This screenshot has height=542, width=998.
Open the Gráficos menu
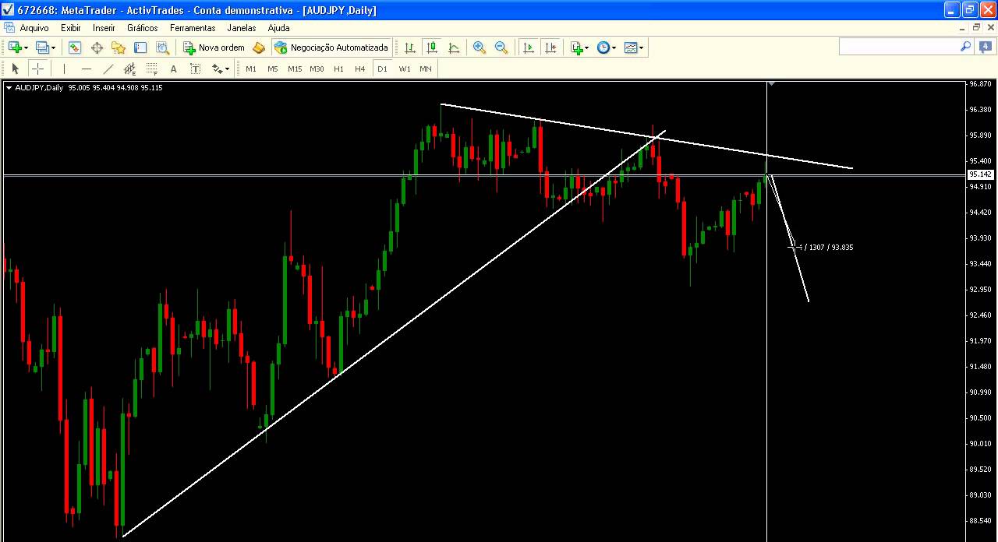143,27
